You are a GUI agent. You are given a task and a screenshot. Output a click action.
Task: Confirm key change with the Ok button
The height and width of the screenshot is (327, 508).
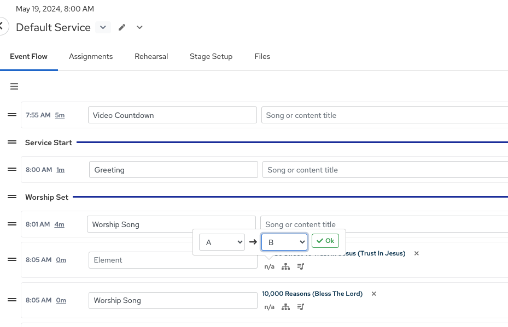pyautogui.click(x=325, y=241)
